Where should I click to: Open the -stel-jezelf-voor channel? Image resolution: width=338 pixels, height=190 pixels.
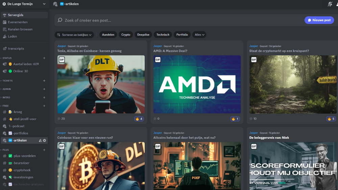pos(24,119)
